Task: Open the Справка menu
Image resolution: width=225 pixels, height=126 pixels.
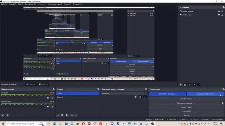Action: [x=77, y=4]
